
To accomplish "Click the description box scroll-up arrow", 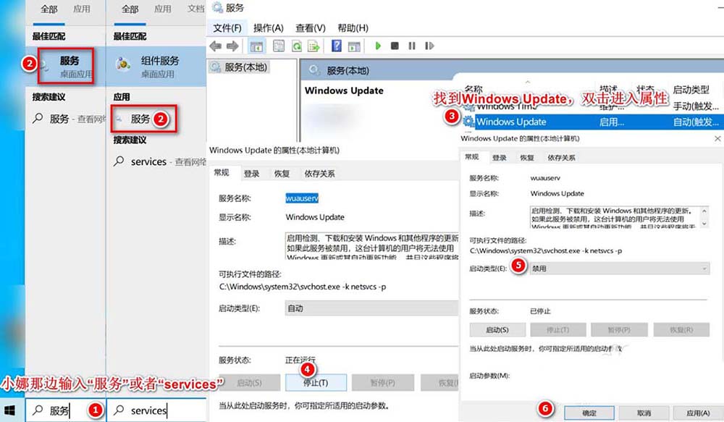I will click(x=704, y=211).
